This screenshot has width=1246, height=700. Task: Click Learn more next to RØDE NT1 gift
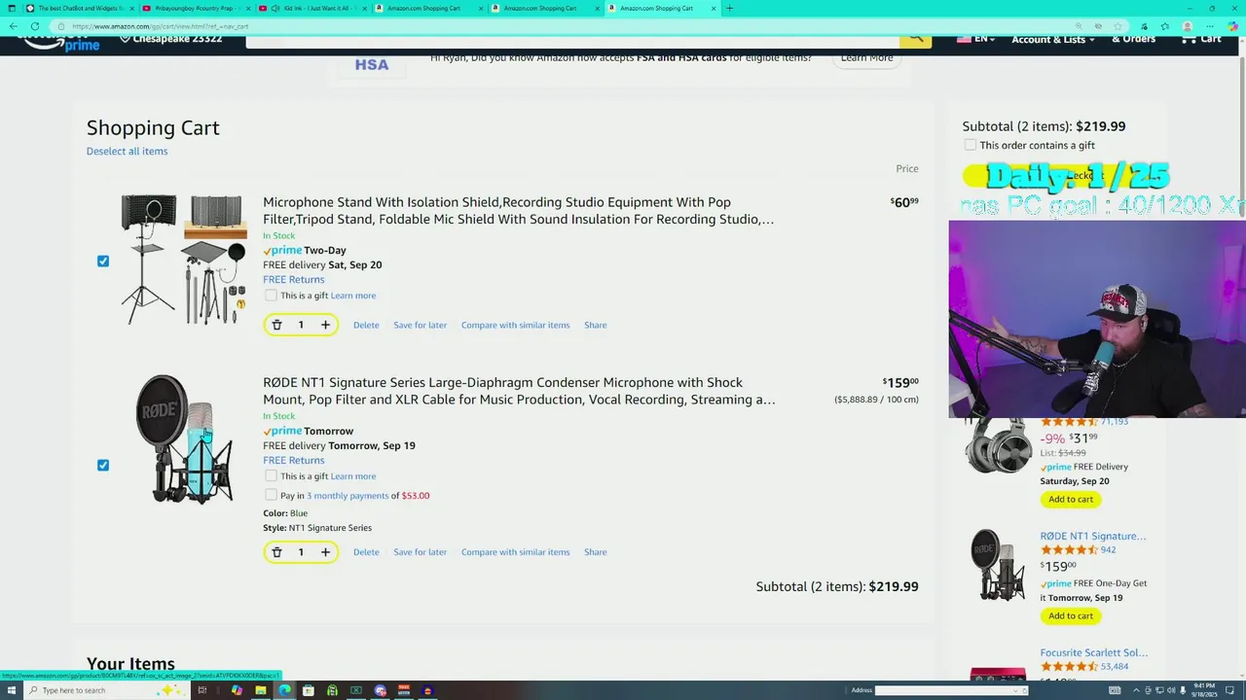pyautogui.click(x=352, y=476)
